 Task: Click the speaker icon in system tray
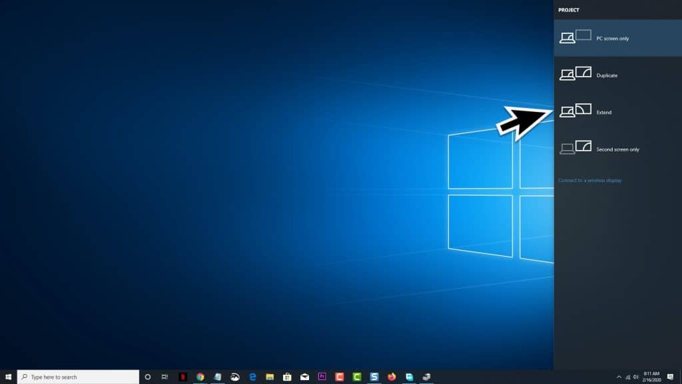click(635, 376)
